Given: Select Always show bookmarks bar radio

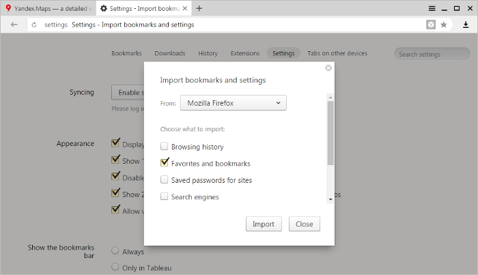Looking at the screenshot, I should (x=115, y=250).
